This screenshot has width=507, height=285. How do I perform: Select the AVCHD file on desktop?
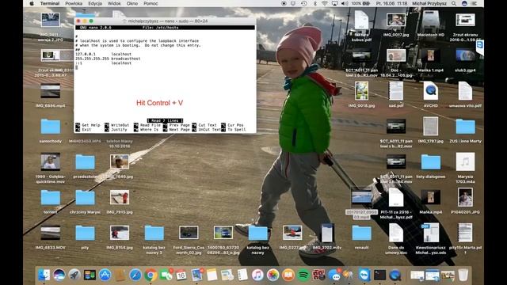[x=431, y=91]
